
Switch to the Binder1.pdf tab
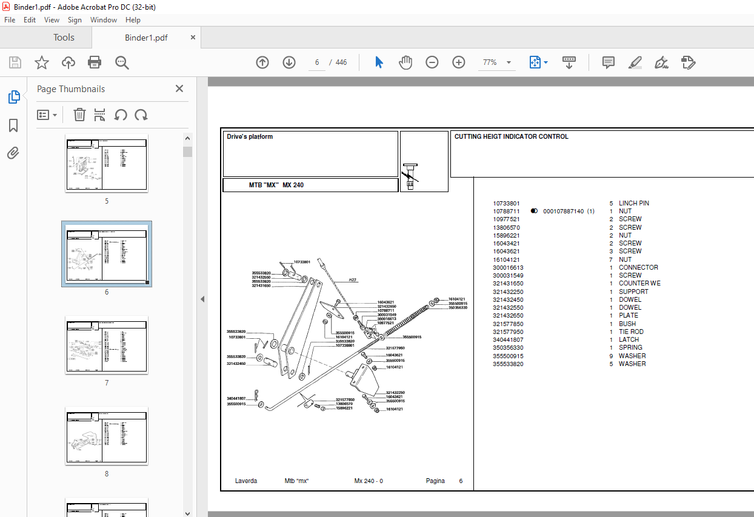(x=146, y=38)
